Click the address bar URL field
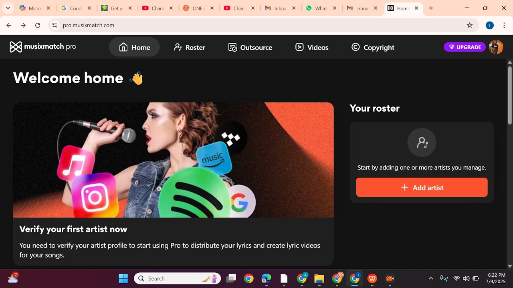This screenshot has width=513, height=288. [x=264, y=25]
